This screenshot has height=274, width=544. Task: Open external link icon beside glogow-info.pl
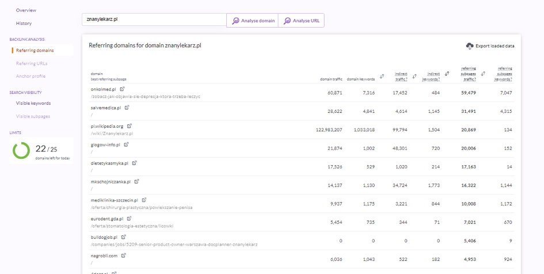click(x=126, y=144)
